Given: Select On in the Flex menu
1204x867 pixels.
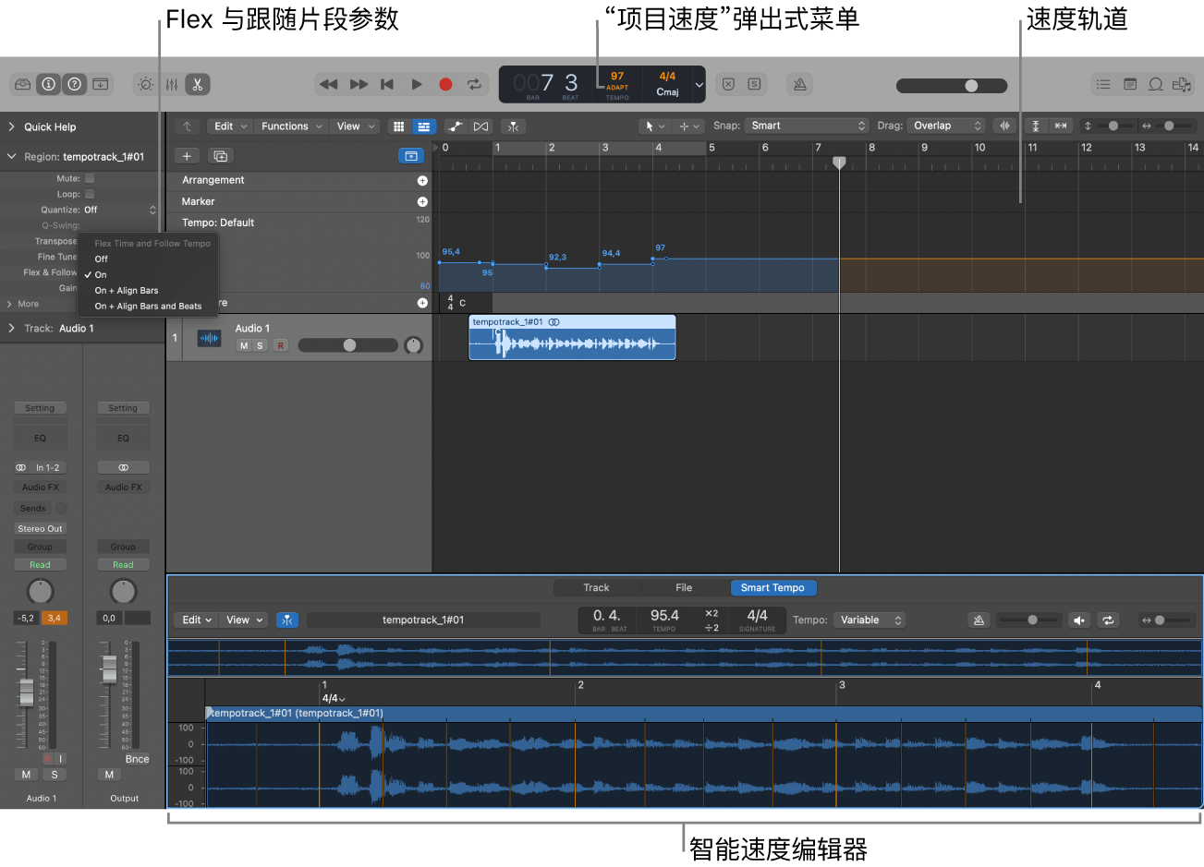Looking at the screenshot, I should (x=101, y=275).
